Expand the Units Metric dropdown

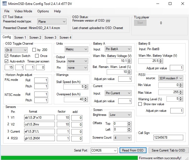[x=77, y=49]
